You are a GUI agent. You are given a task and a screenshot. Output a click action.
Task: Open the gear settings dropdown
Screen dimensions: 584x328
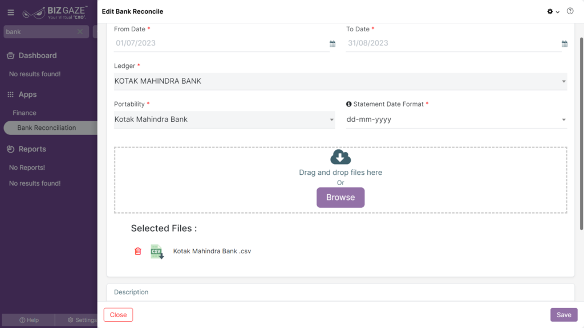pos(553,11)
